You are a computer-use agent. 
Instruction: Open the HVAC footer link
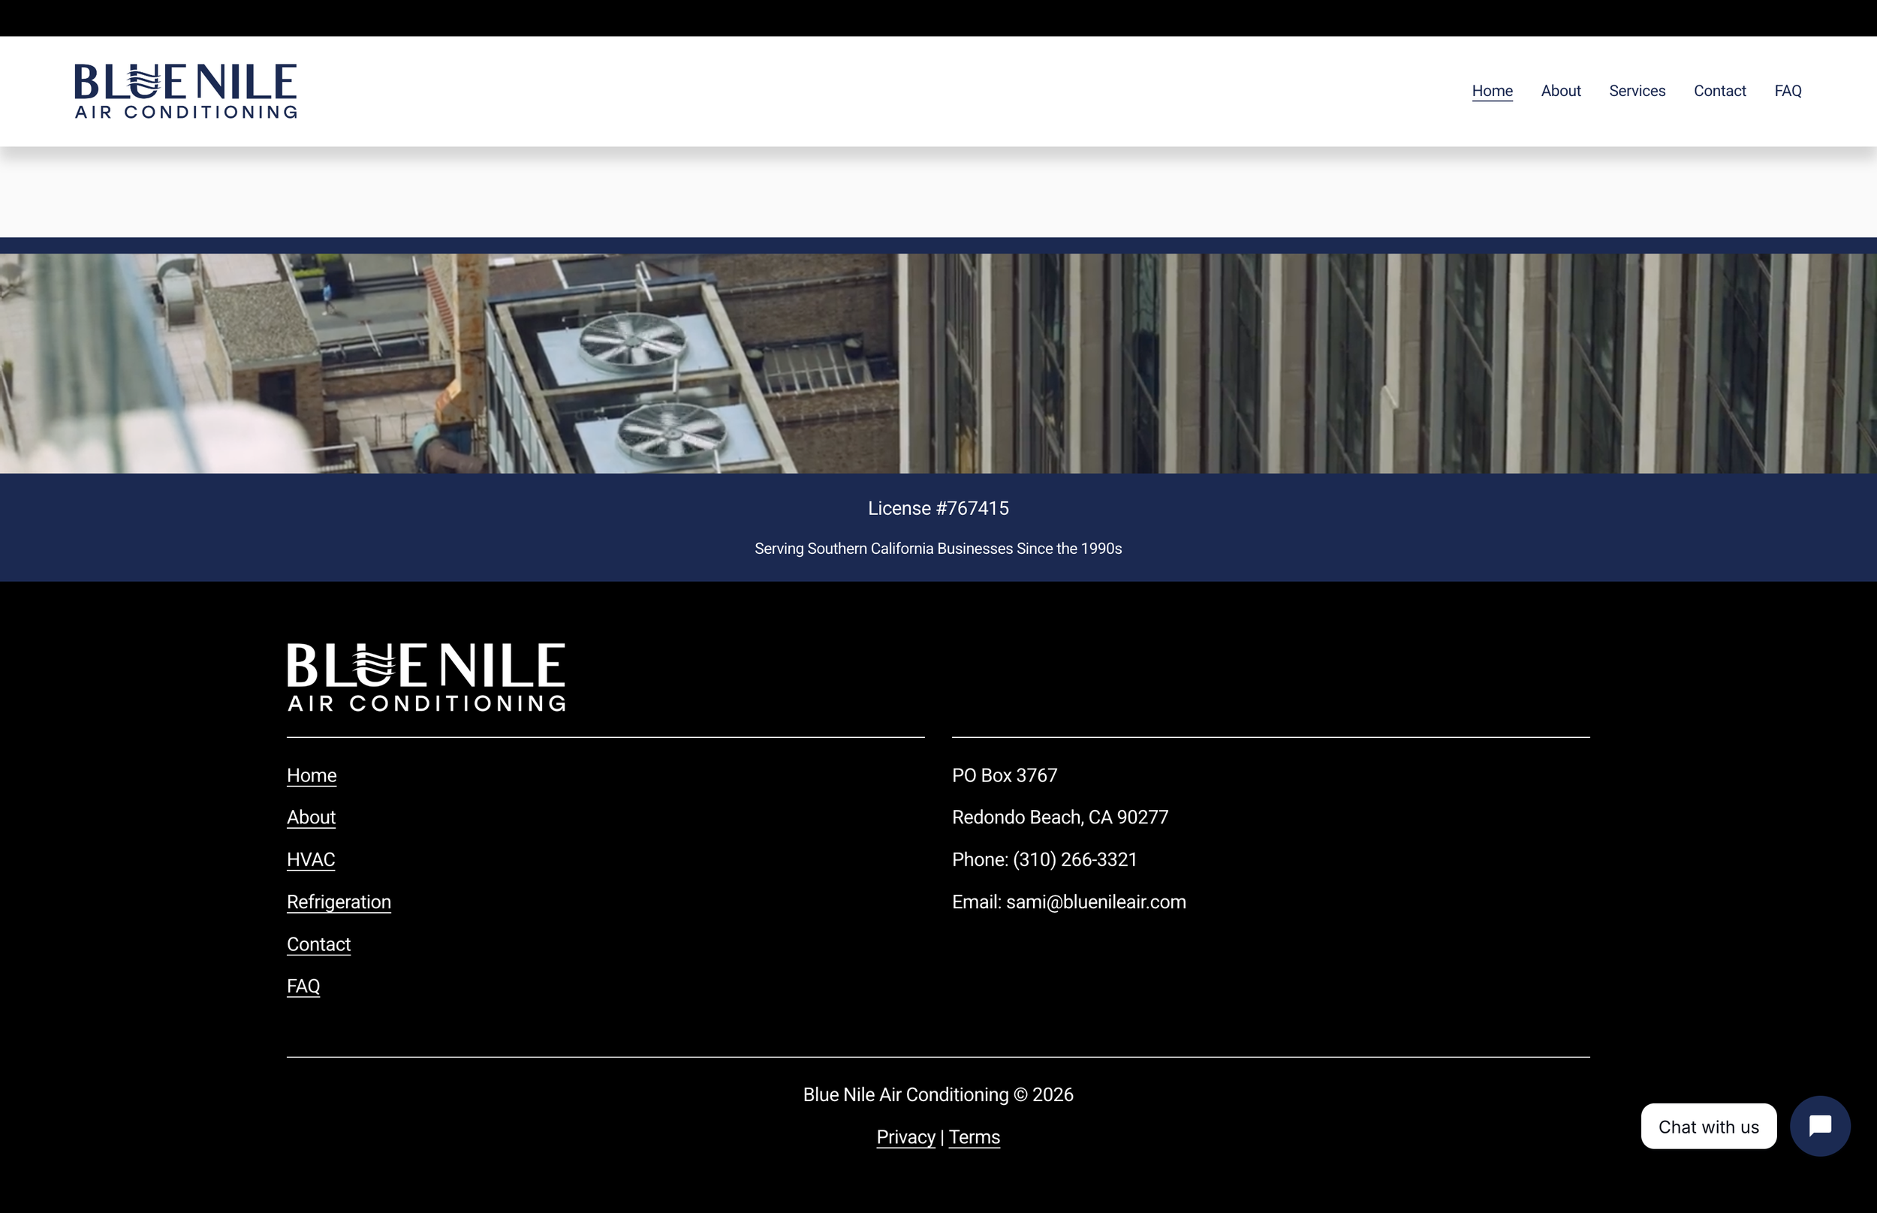(310, 860)
